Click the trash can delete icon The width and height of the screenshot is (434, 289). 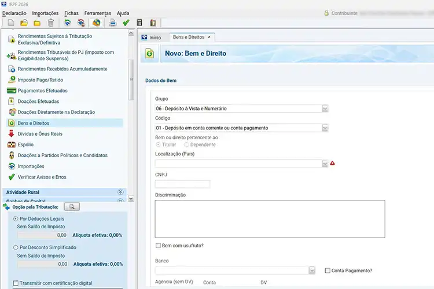click(51, 23)
